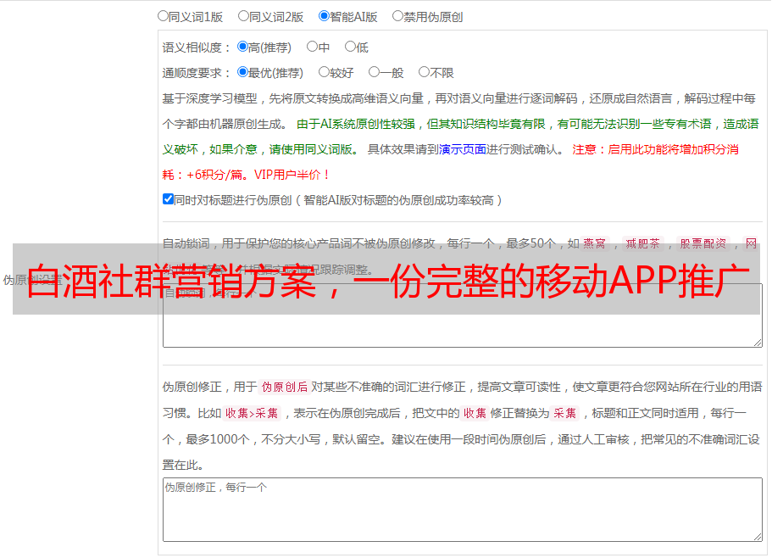Choose 最优(推荐) for 通顺度要求
This screenshot has width=772, height=558.
[x=243, y=73]
